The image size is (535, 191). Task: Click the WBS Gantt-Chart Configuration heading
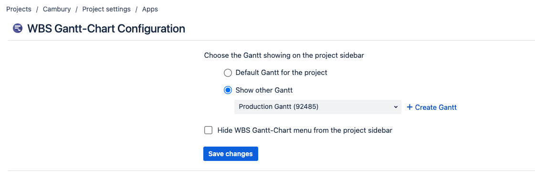106,29
